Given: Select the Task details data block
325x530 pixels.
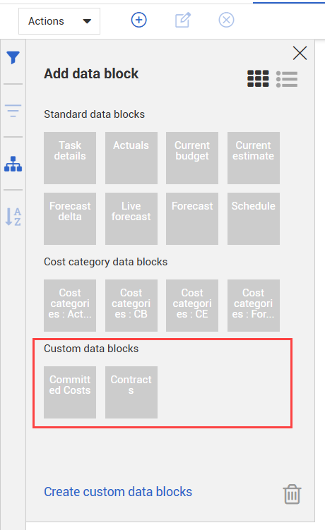Looking at the screenshot, I should click(70, 158).
